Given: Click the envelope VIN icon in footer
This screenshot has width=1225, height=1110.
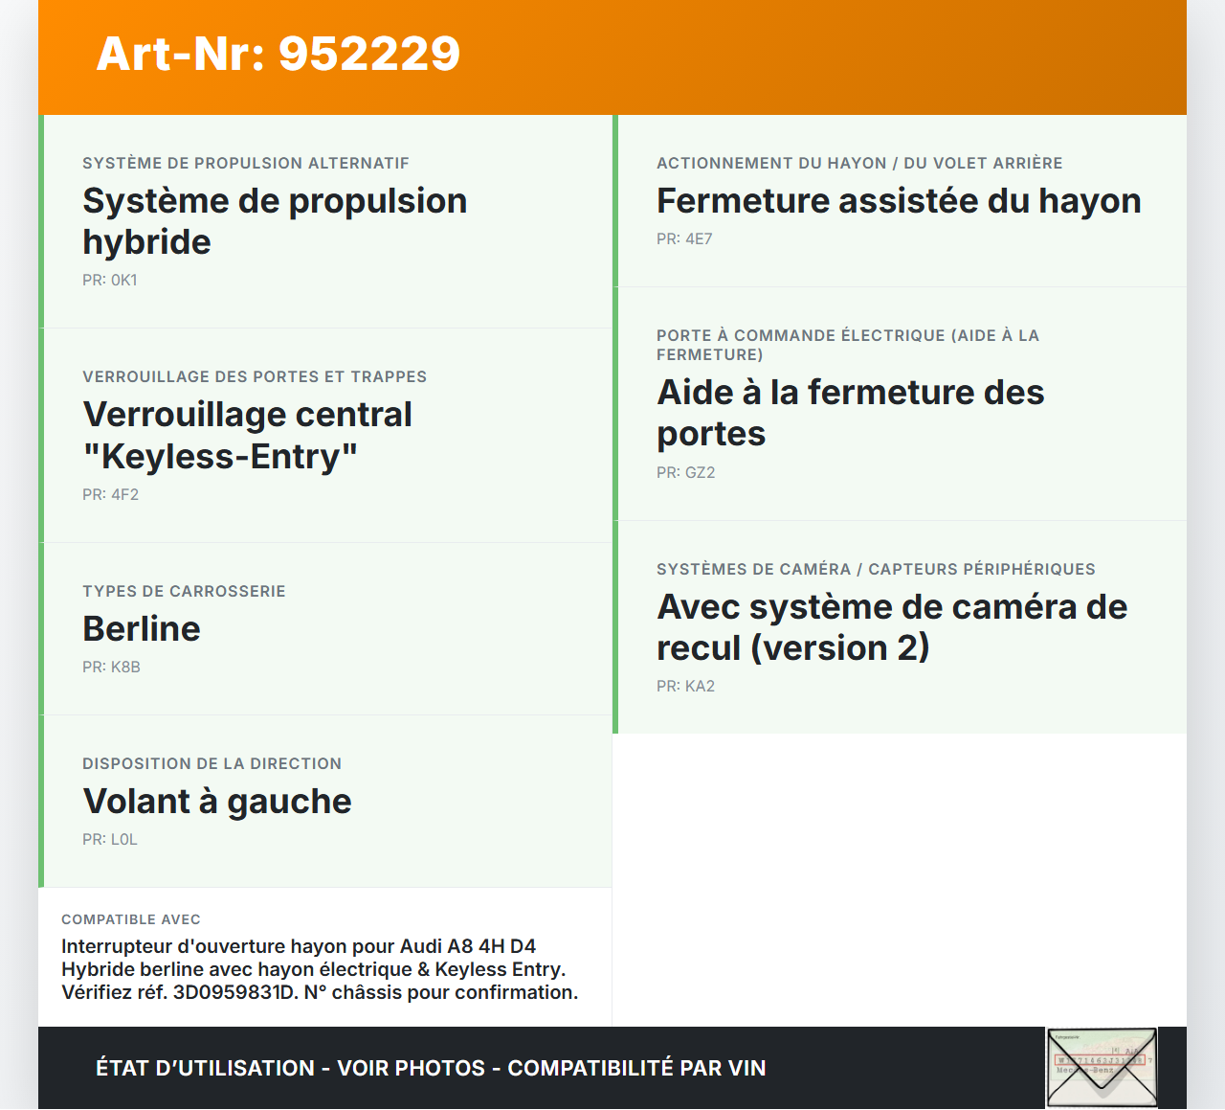Looking at the screenshot, I should tap(1102, 1067).
